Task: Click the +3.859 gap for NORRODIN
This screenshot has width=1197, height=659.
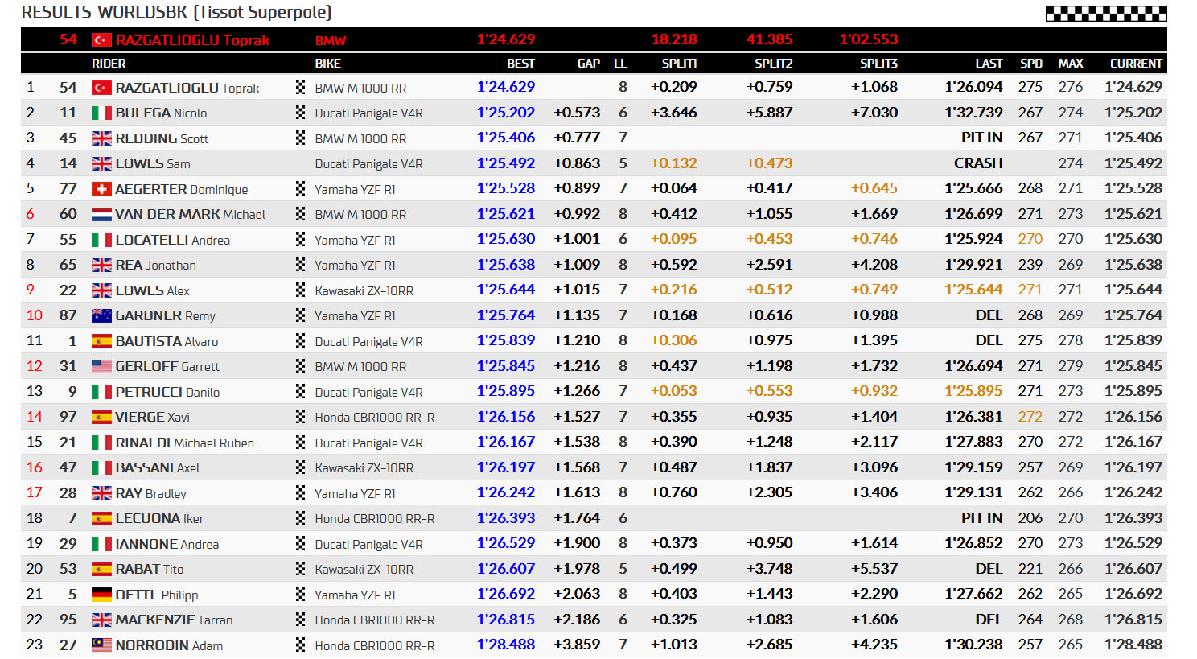Action: tap(577, 645)
